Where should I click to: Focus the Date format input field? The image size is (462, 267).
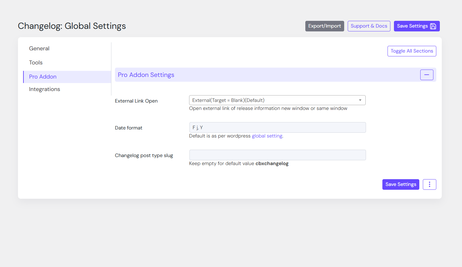pos(278,127)
